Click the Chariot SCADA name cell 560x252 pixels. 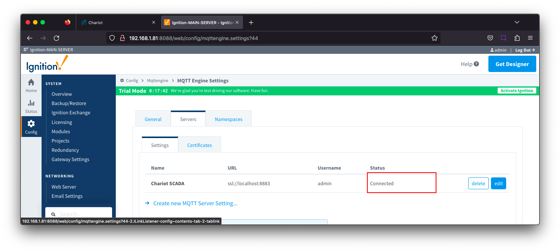pos(168,183)
